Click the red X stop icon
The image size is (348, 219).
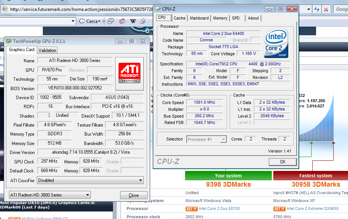326,9
